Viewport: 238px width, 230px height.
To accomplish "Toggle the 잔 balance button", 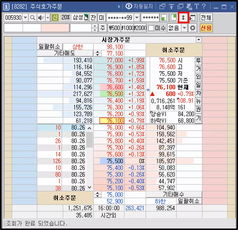I will click(x=93, y=18).
